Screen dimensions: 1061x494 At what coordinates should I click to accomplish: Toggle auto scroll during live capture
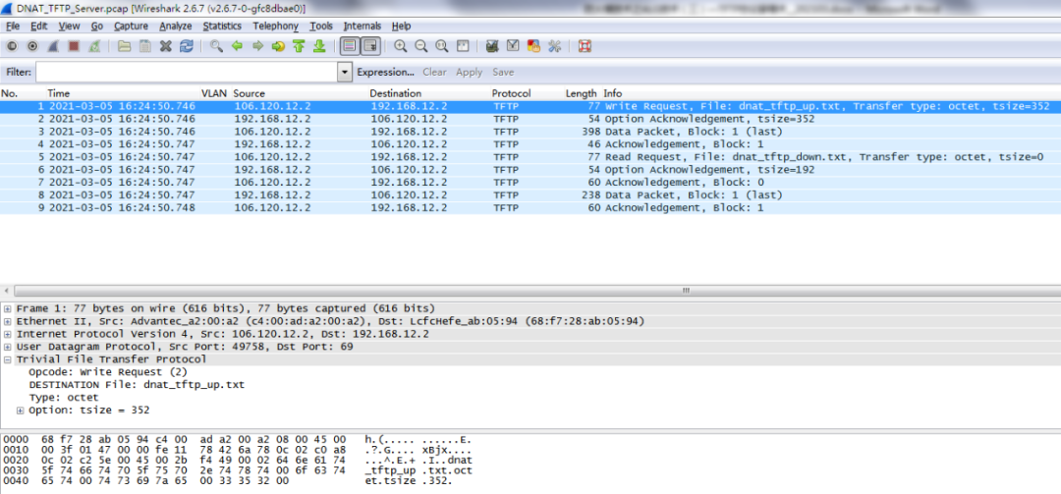point(370,46)
